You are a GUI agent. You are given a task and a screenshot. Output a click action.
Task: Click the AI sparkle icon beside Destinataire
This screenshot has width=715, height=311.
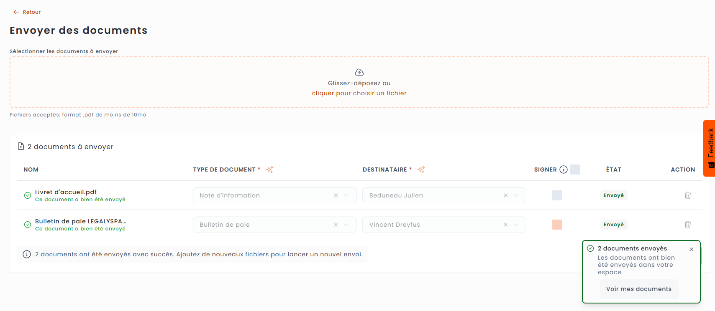pyautogui.click(x=421, y=169)
